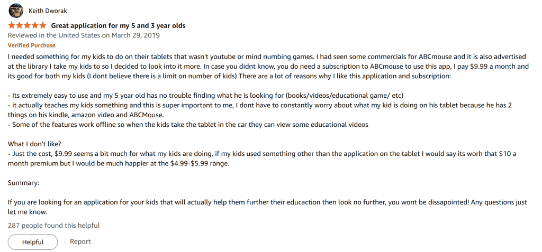Click Keith Dworak's profile avatar
This screenshot has width=542, height=252.
pyautogui.click(x=15, y=11)
